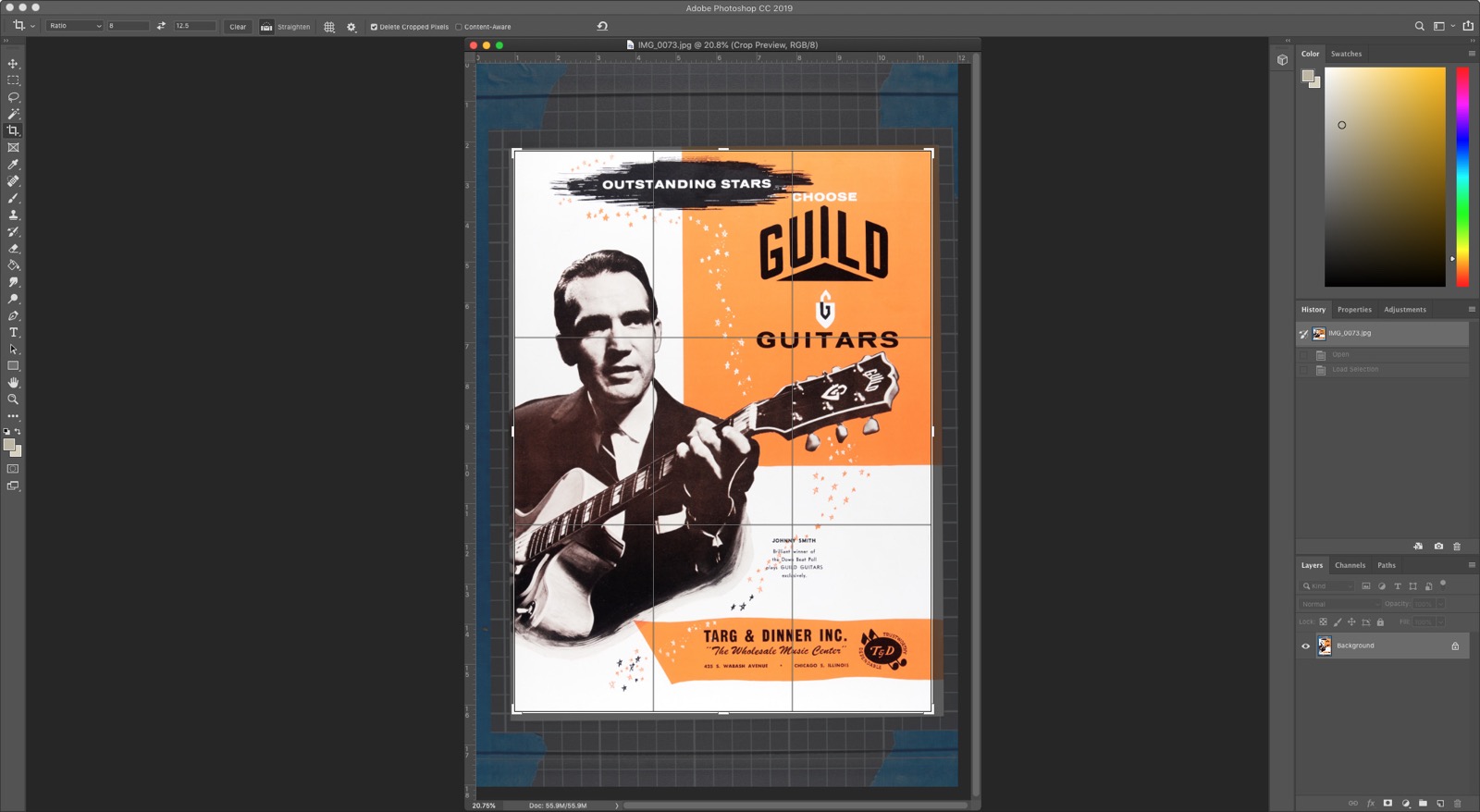The height and width of the screenshot is (812, 1480).
Task: Switch to the Paths tab
Action: click(1387, 565)
